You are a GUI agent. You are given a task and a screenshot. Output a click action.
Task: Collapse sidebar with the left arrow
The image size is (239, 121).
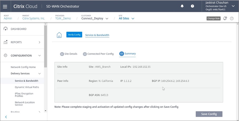6,117
